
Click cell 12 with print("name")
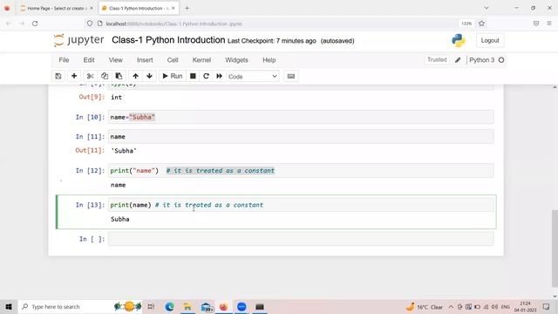pos(301,171)
